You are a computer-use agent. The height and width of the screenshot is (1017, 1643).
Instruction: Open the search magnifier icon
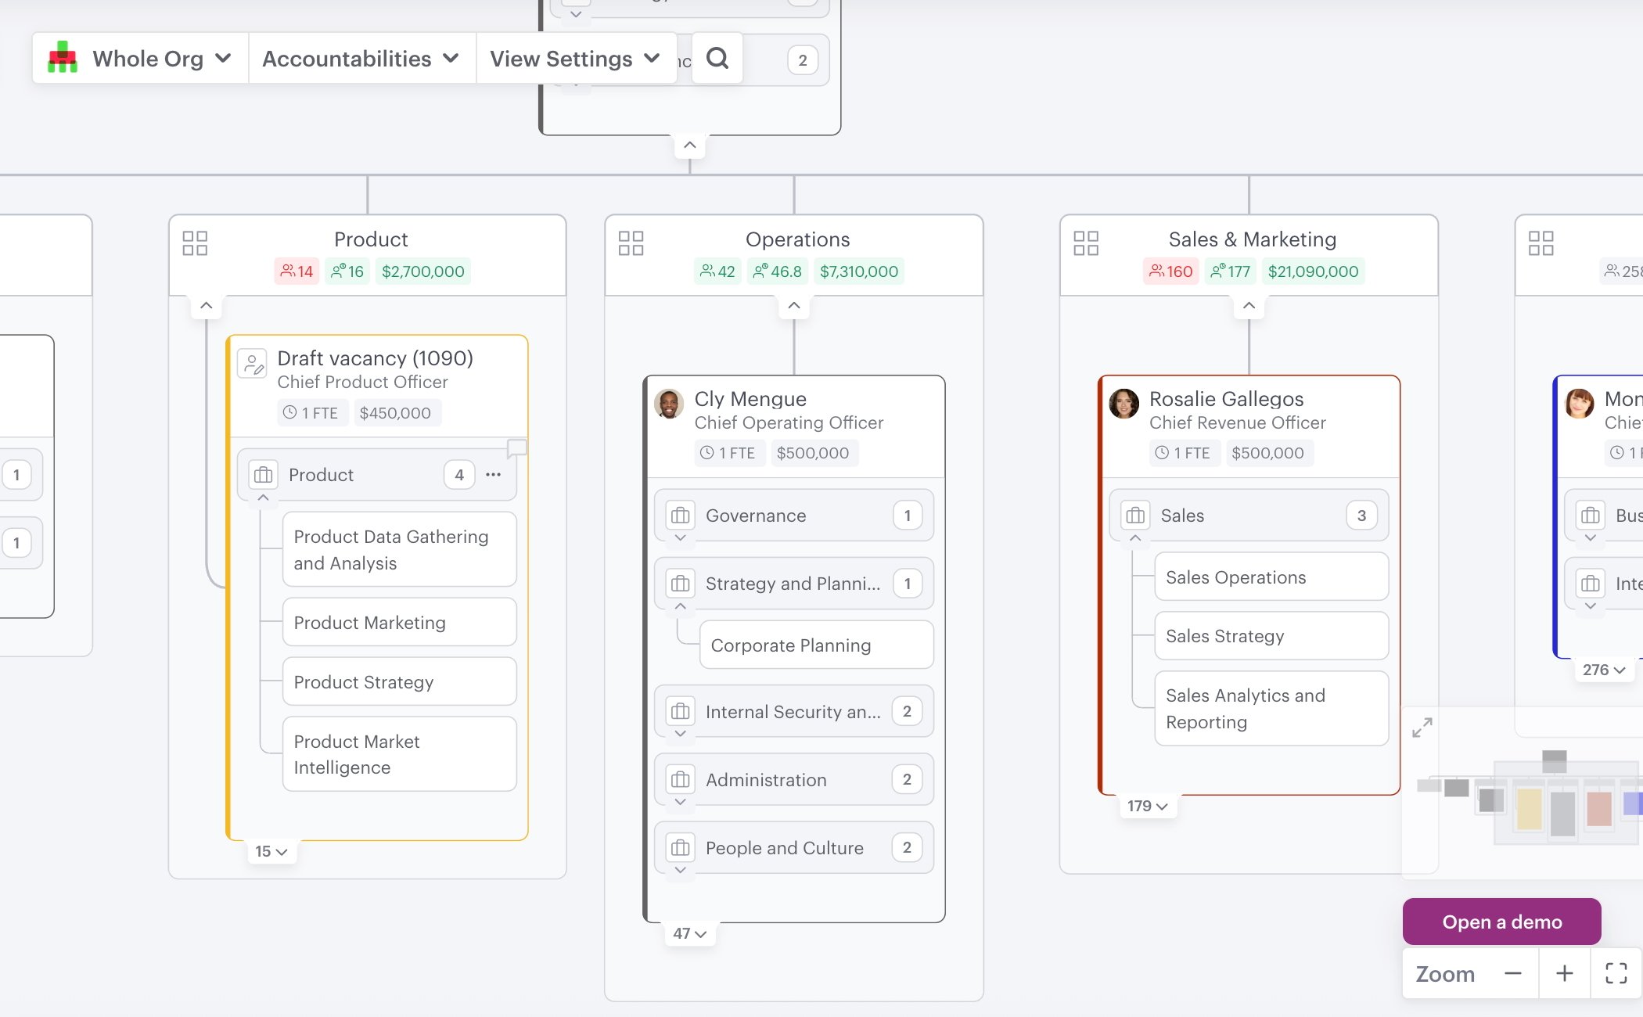pyautogui.click(x=717, y=58)
